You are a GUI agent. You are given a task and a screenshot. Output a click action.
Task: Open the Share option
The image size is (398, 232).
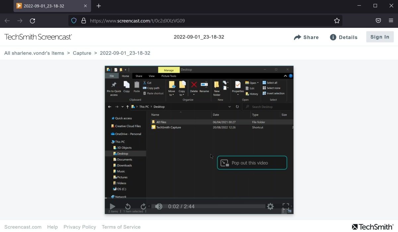[306, 37]
